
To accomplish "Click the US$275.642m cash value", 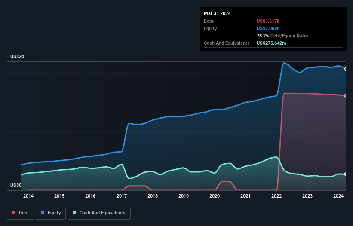I will (x=271, y=43).
